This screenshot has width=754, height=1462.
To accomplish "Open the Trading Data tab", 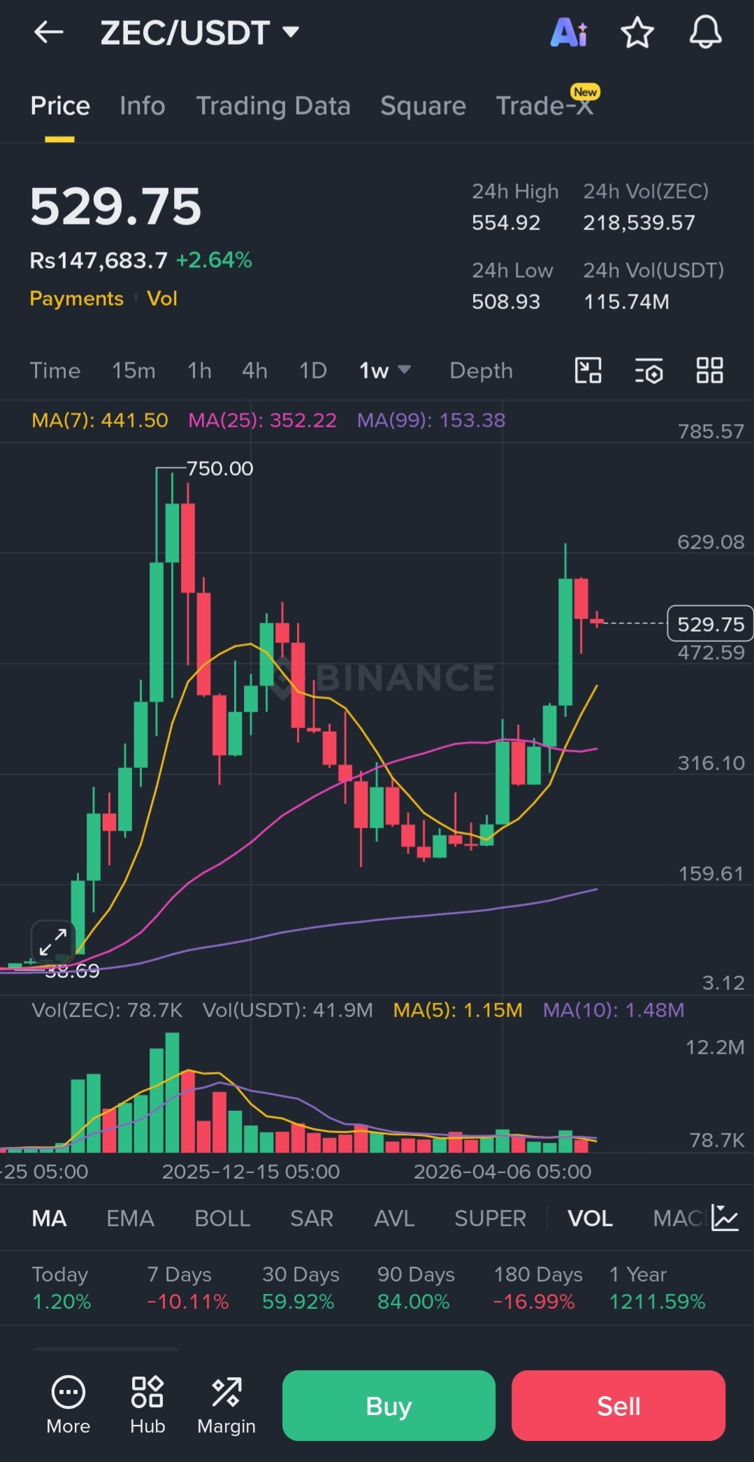I will click(x=273, y=106).
